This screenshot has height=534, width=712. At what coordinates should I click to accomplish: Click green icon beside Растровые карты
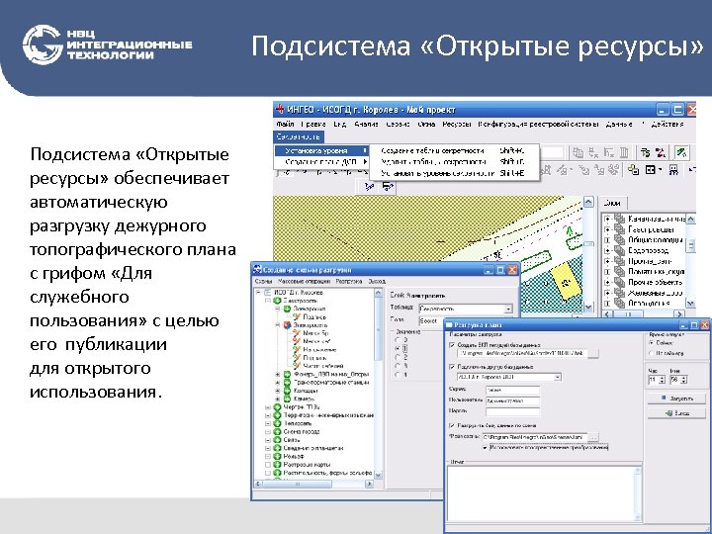click(x=278, y=464)
